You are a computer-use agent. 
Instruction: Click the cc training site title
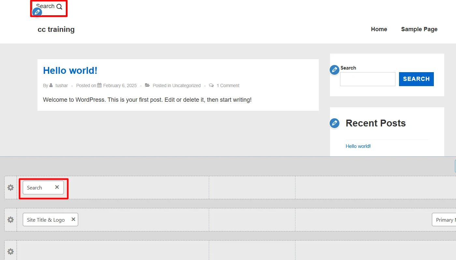click(56, 29)
